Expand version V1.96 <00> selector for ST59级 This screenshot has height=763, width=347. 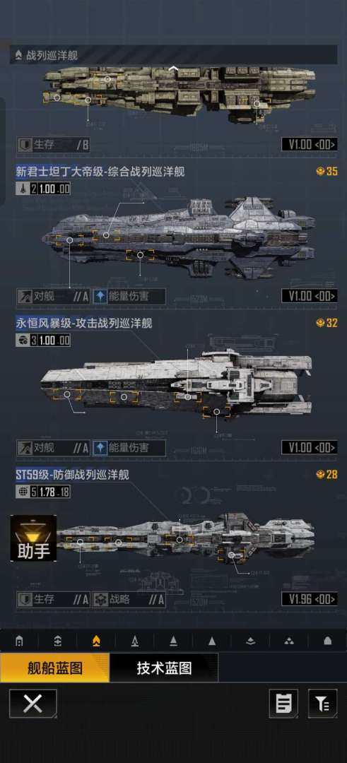tap(309, 598)
